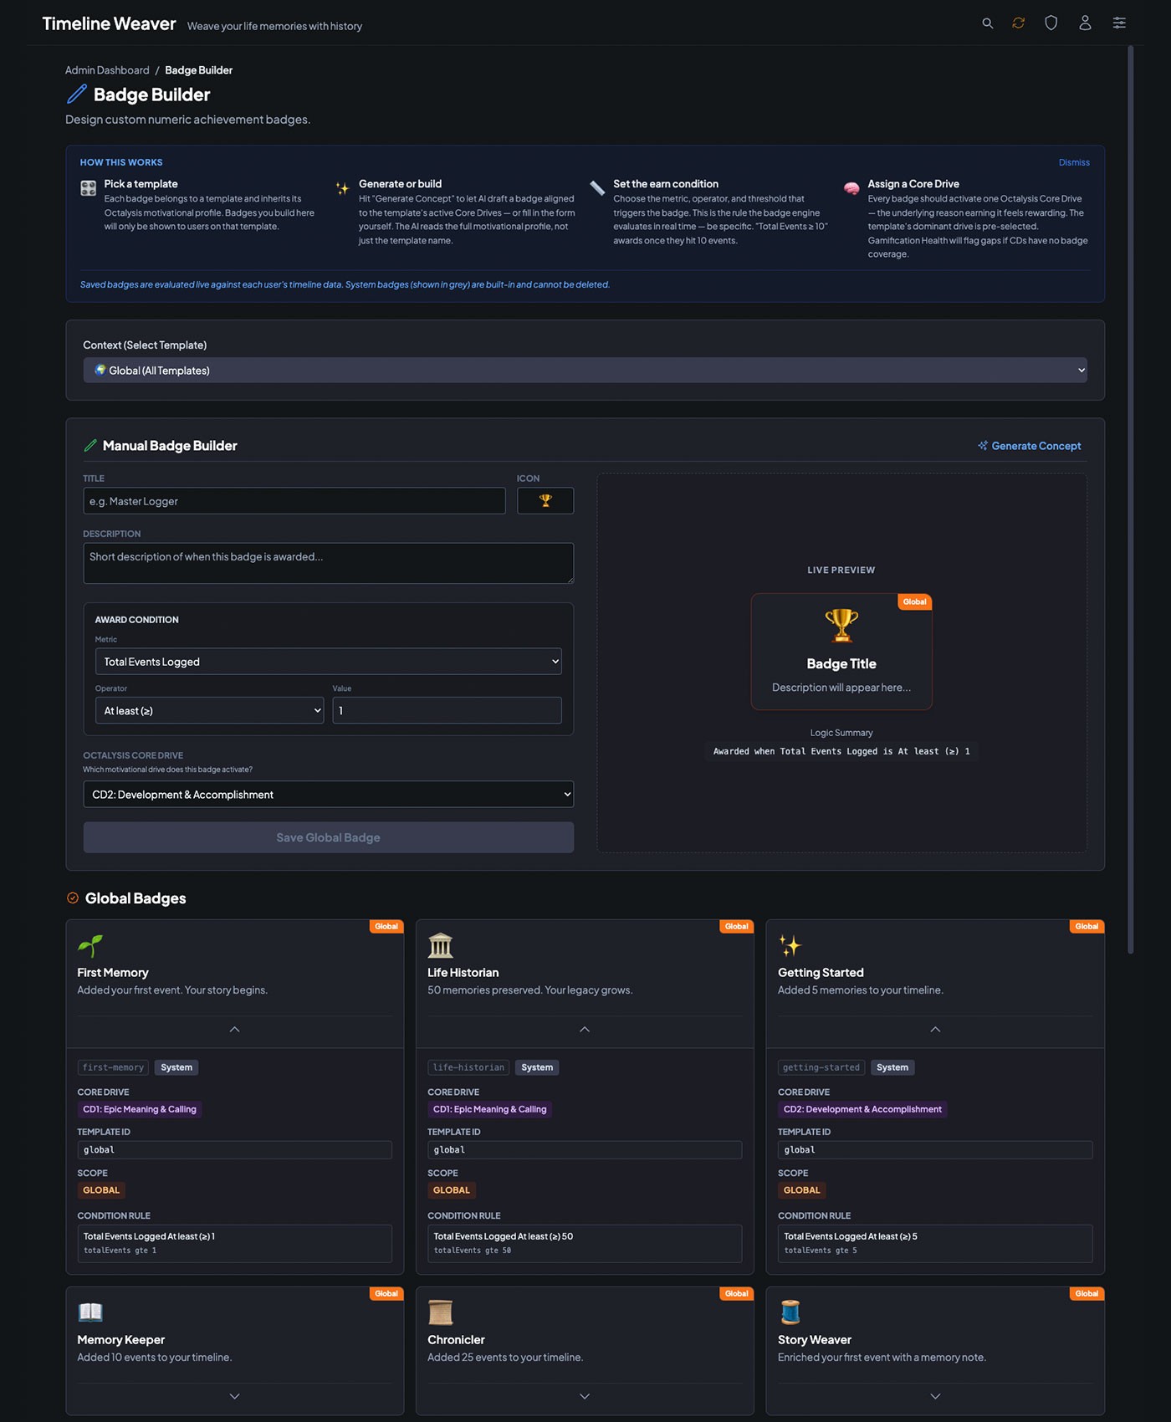1171x1422 pixels.
Task: Click the Story Weaver thread icon
Action: [x=790, y=1312]
